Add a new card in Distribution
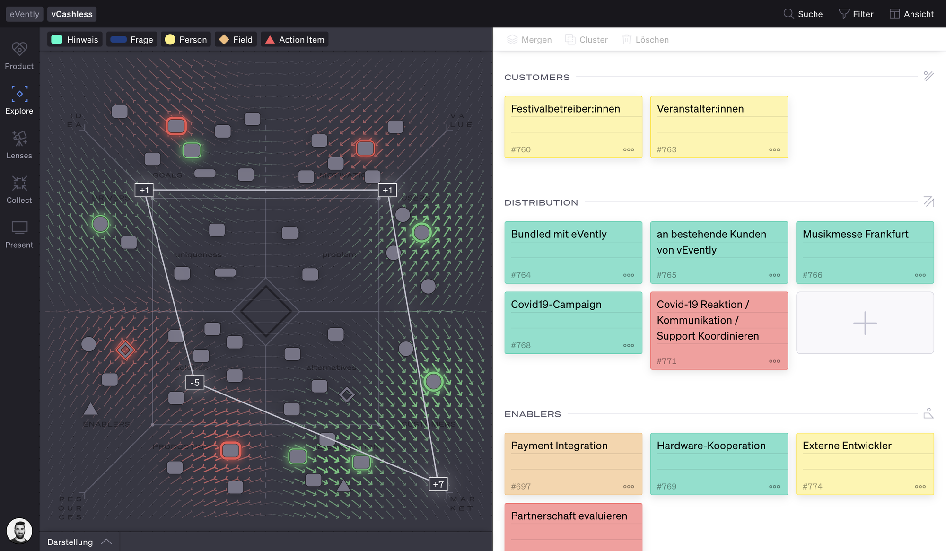The width and height of the screenshot is (946, 551). click(865, 323)
